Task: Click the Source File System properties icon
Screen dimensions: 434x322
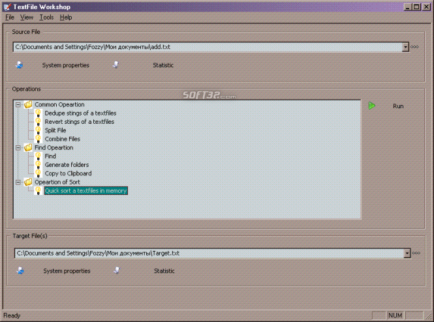Action: pyautogui.click(x=20, y=65)
